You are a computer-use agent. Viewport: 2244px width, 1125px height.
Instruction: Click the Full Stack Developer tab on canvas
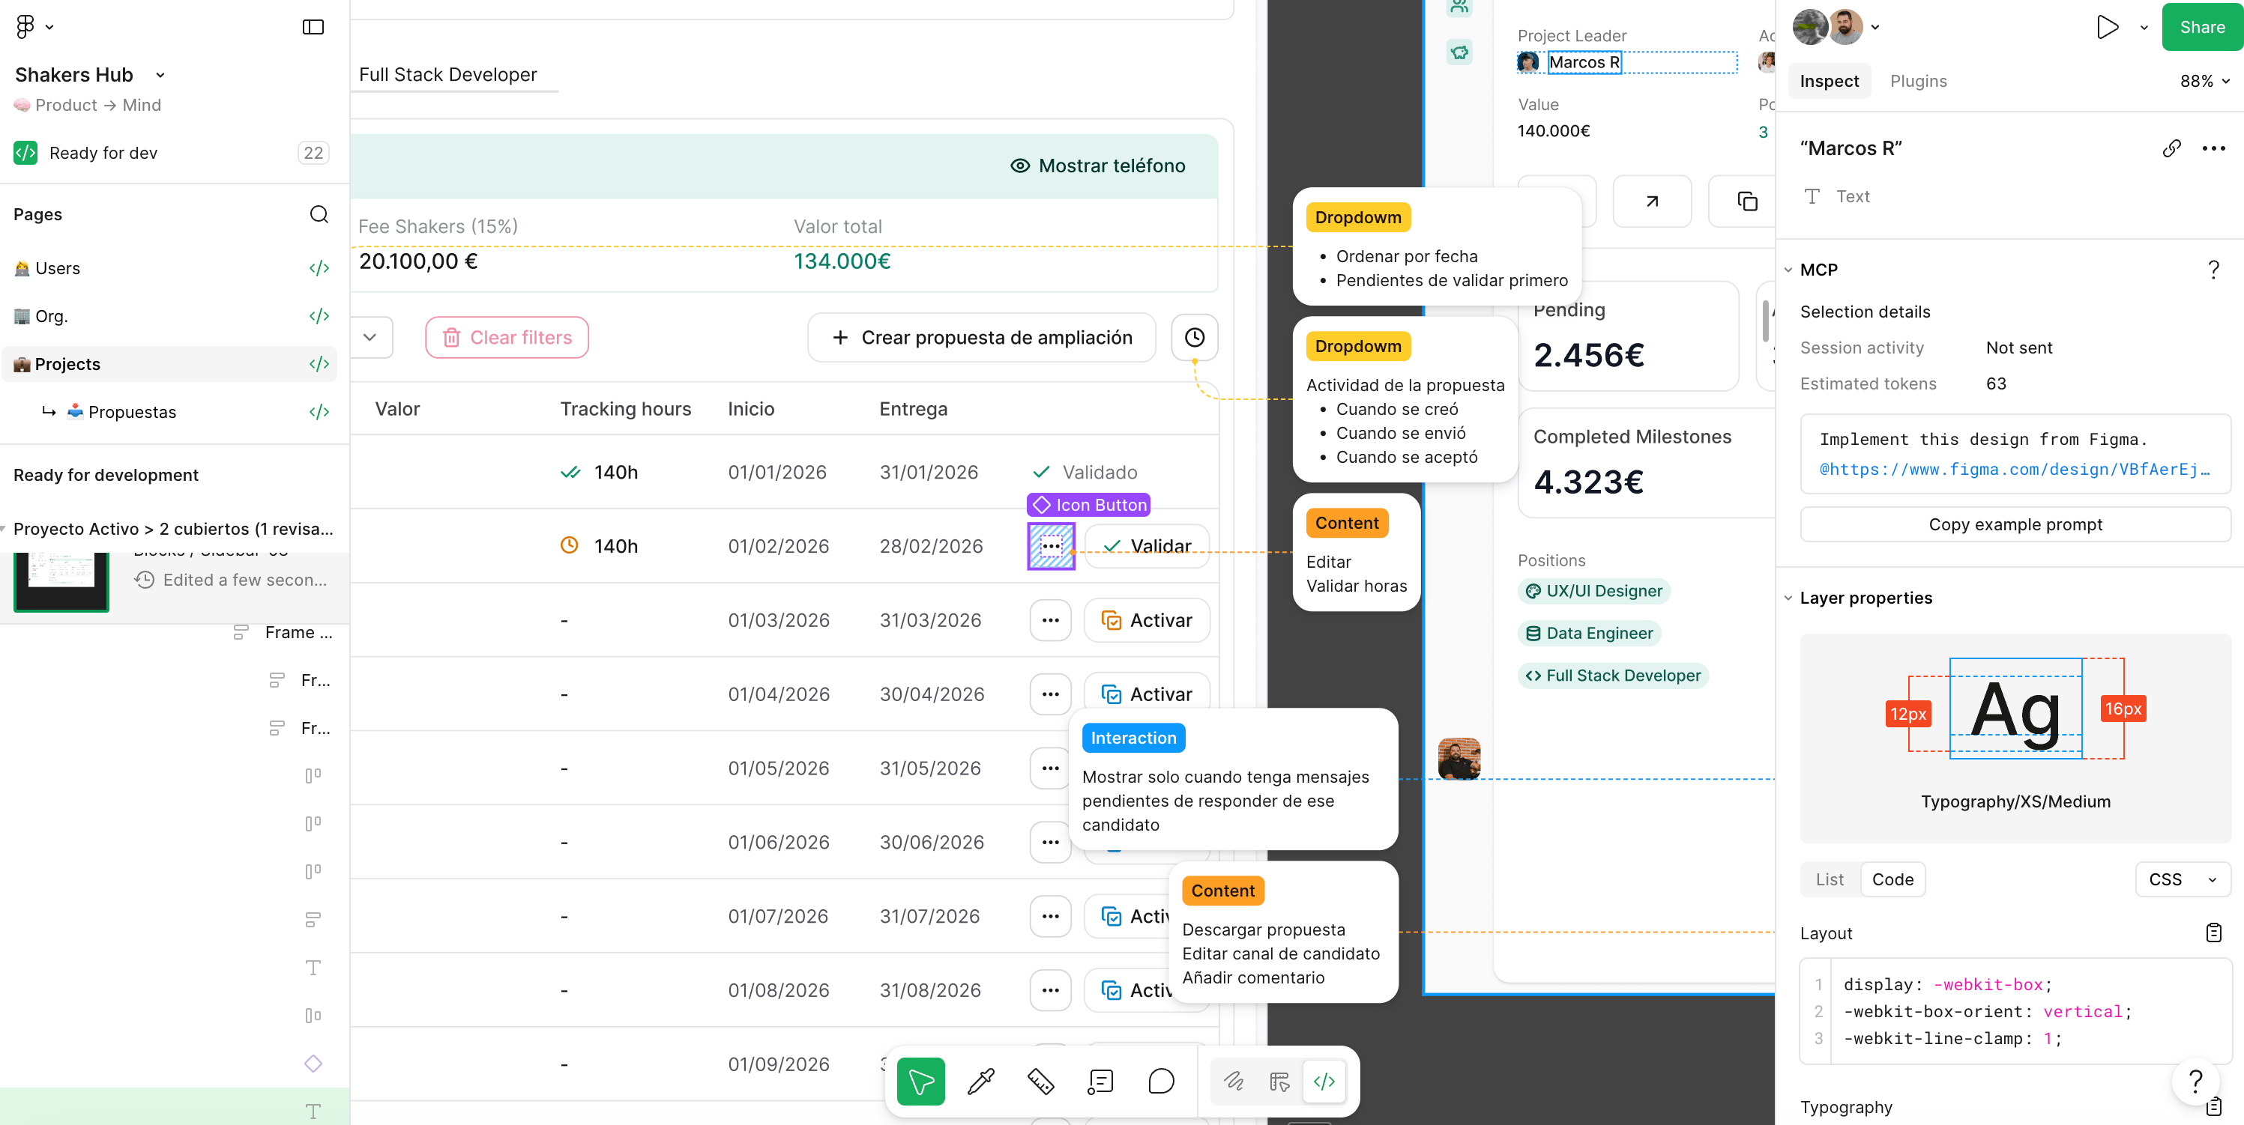447,75
